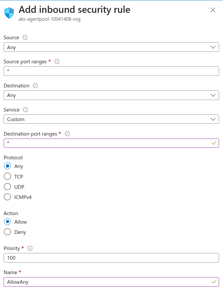Click the Source port ranges text field
223x288 pixels.
[111, 71]
